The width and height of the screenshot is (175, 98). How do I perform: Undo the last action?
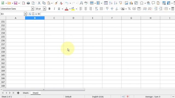point(67,3)
